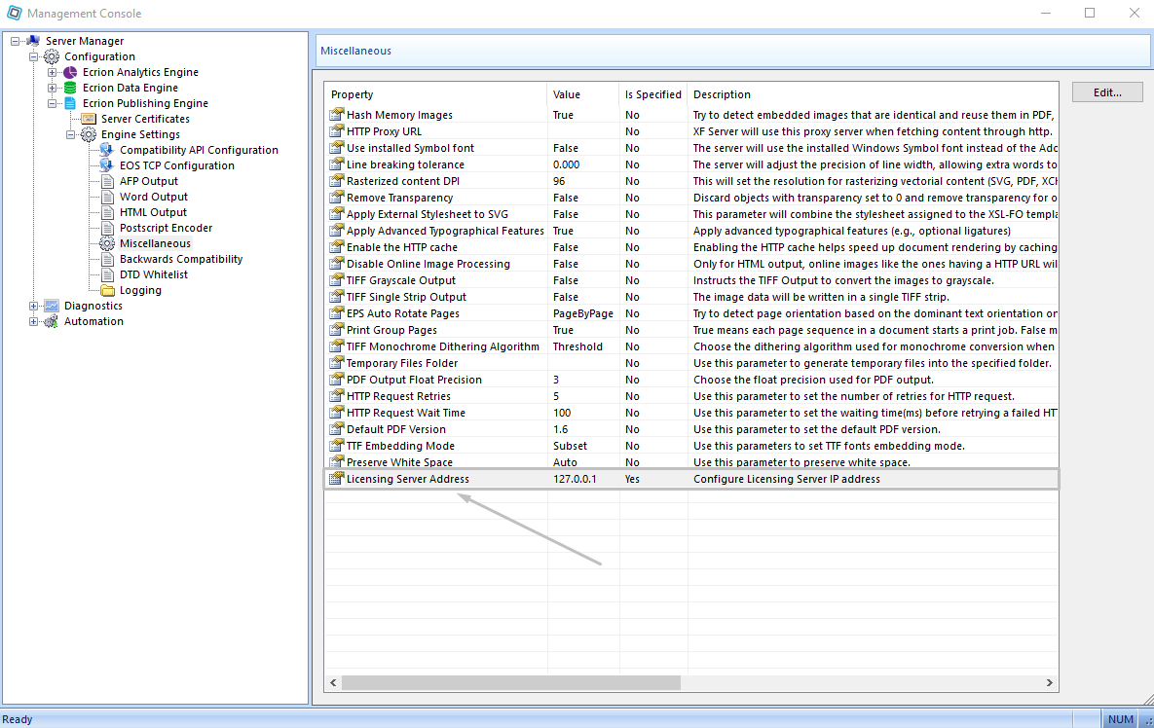Select Logging in the tree
This screenshot has width=1154, height=728.
140,290
